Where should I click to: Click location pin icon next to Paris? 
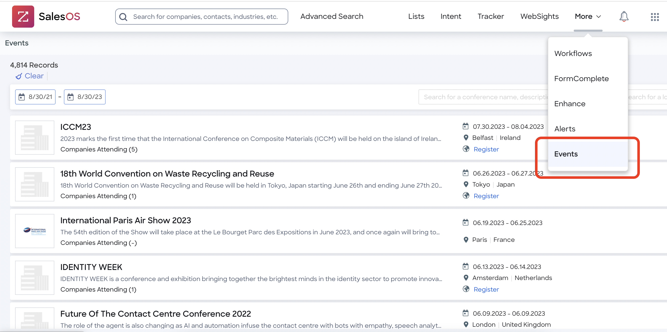pos(466,240)
